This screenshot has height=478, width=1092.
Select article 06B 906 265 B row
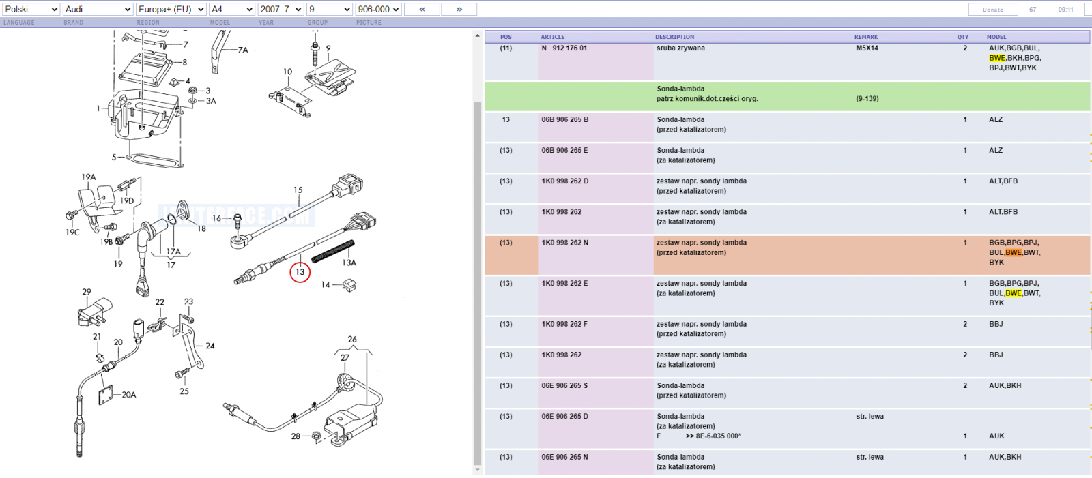787,127
